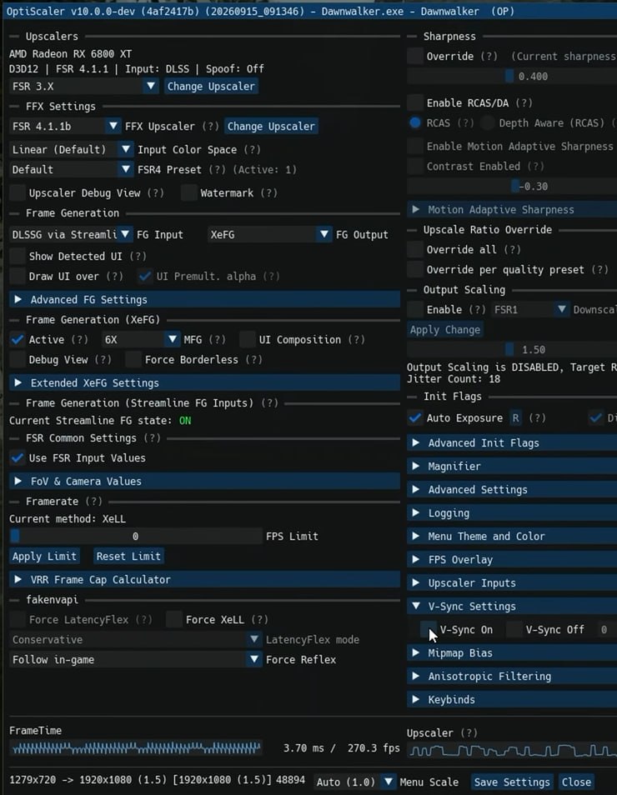Tick Override per quality preset checkbox
Image resolution: width=617 pixels, height=795 pixels.
pos(415,270)
